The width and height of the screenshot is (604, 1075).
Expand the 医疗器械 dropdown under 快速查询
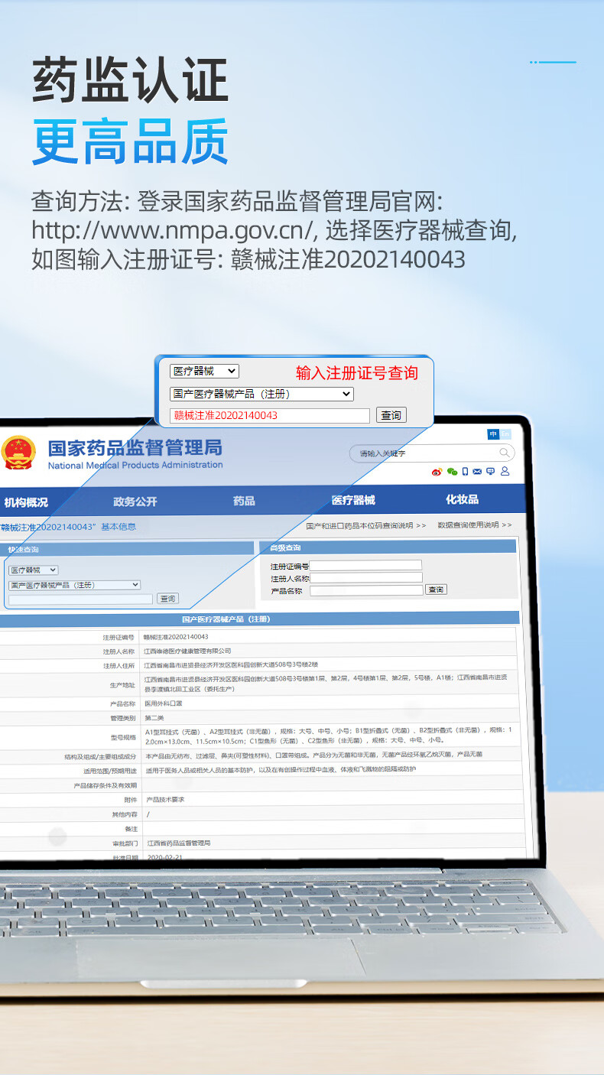[x=33, y=570]
